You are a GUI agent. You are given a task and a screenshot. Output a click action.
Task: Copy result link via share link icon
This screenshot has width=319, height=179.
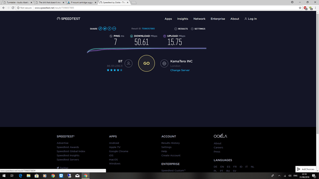100,29
